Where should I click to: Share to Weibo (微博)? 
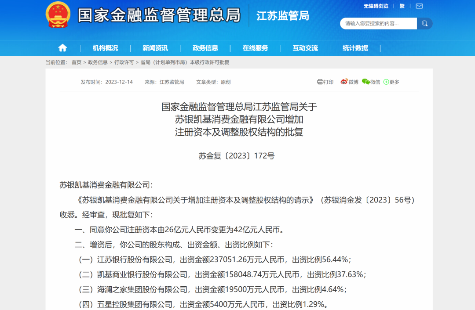(349, 82)
